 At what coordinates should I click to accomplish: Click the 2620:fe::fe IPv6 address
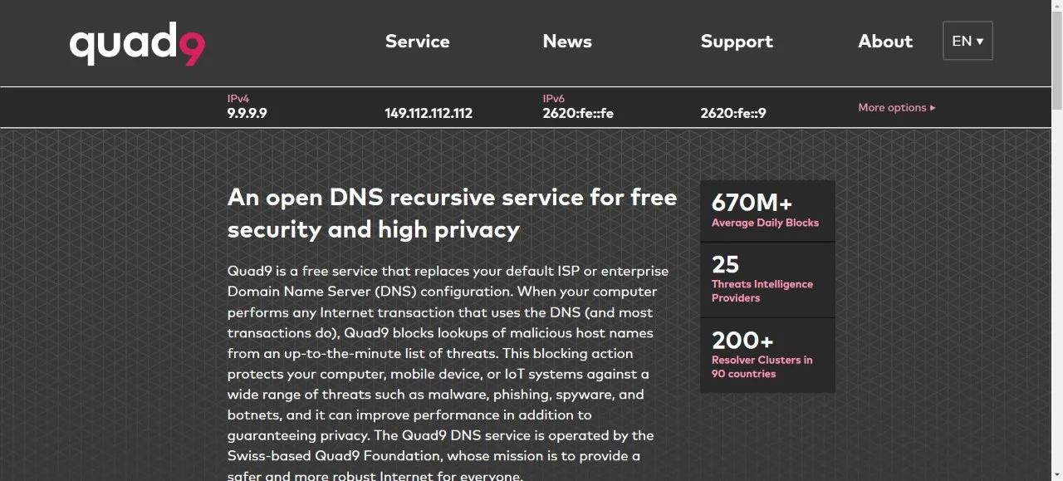pos(578,113)
